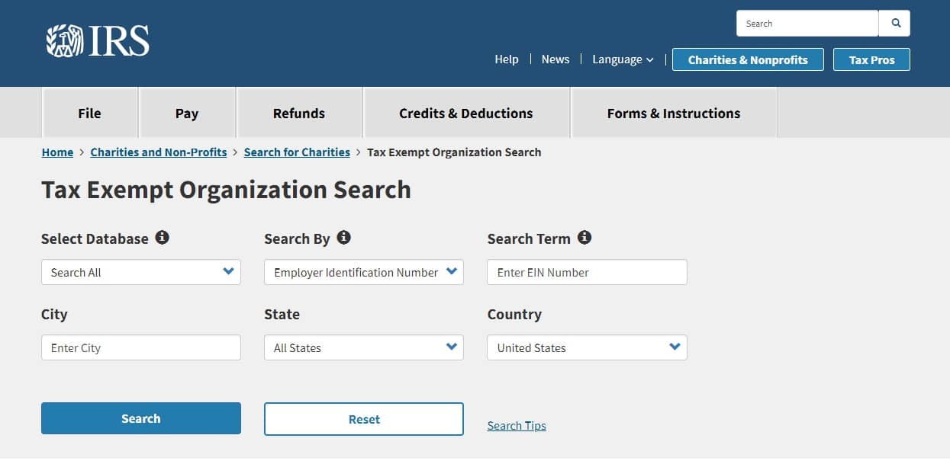The width and height of the screenshot is (950, 464).
Task: Click info icon beside Search Term
Action: pos(584,238)
